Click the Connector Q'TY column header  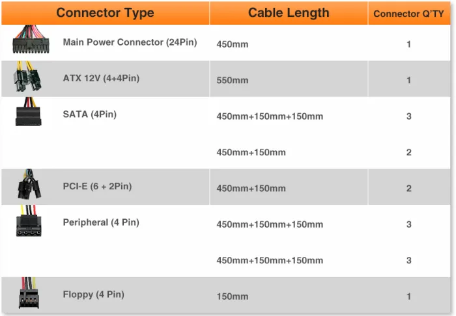(408, 14)
